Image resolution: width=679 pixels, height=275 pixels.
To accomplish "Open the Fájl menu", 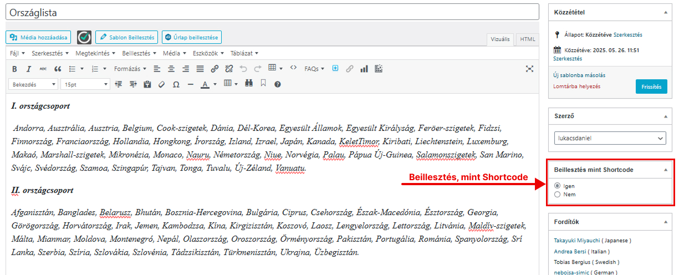I will (x=18, y=53).
